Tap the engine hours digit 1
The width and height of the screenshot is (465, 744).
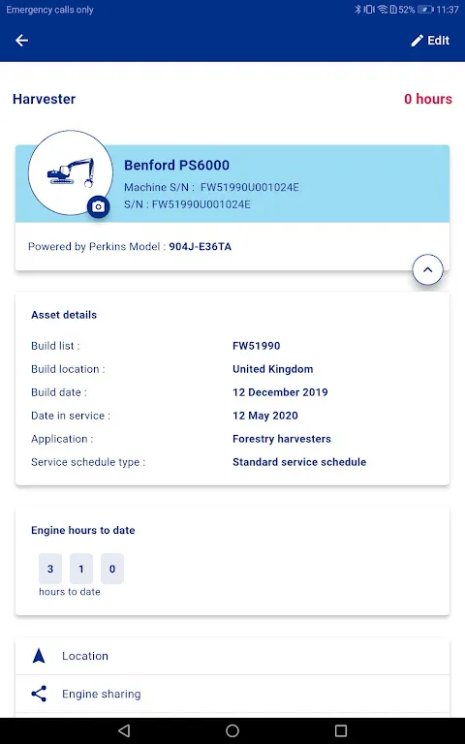click(81, 569)
